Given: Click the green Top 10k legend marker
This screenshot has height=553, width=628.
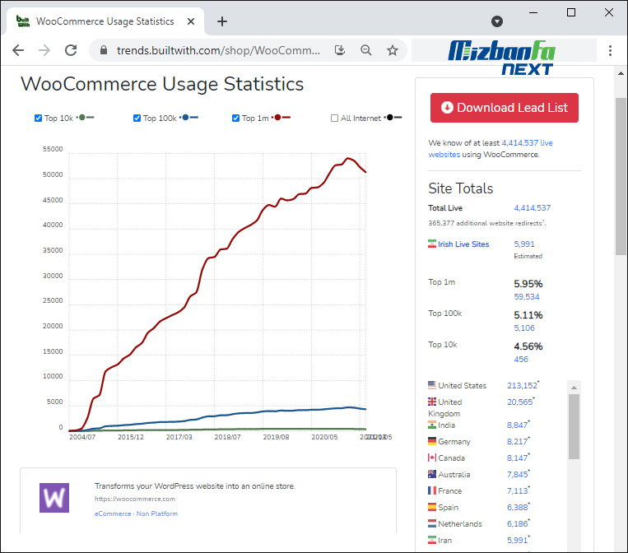Looking at the screenshot, I should (86, 118).
